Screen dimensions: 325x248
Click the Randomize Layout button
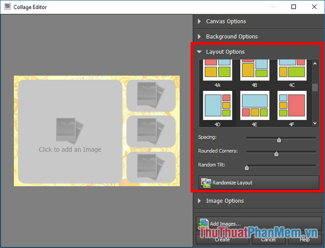[259, 183]
